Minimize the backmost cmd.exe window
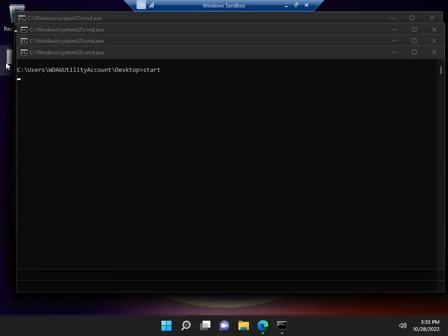448x336 pixels. tap(392, 18)
